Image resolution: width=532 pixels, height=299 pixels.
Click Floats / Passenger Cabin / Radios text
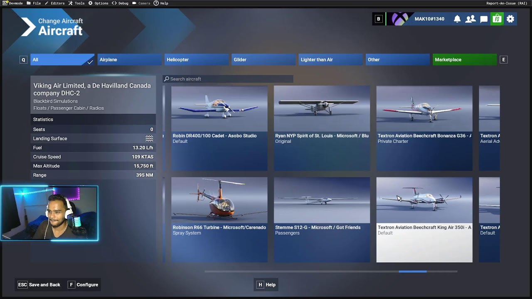[69, 108]
